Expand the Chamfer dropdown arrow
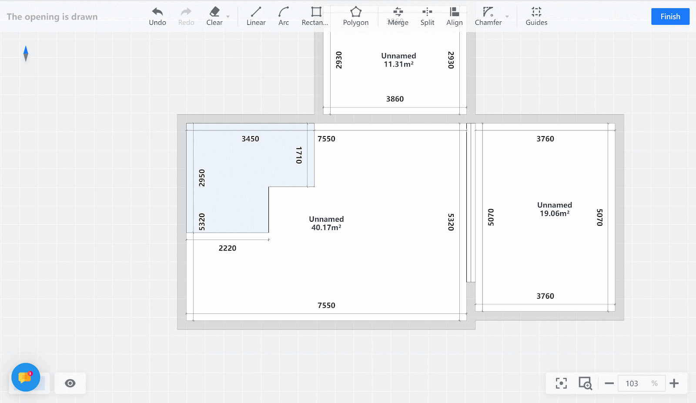Viewport: 696px width, 403px height. [507, 17]
